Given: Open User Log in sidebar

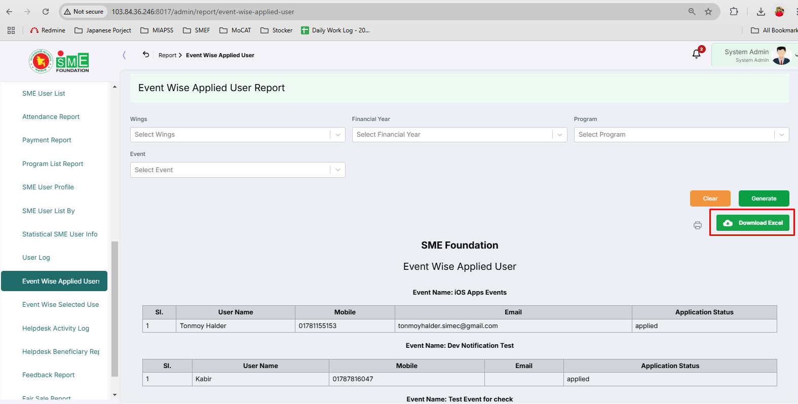Looking at the screenshot, I should pos(36,258).
